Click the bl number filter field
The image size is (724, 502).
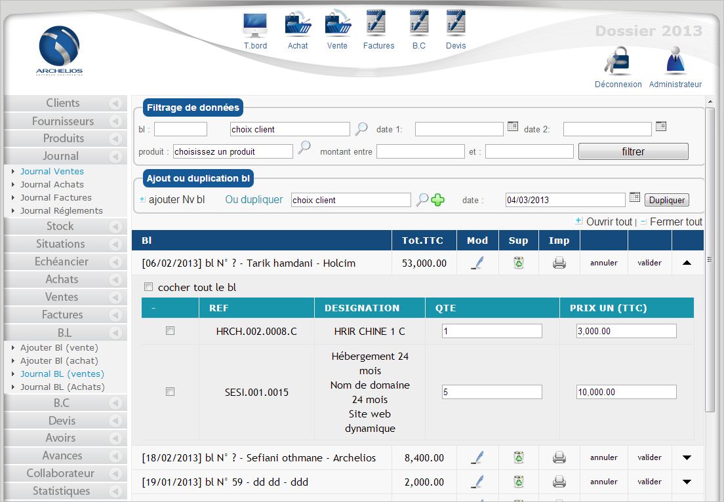[x=180, y=129]
